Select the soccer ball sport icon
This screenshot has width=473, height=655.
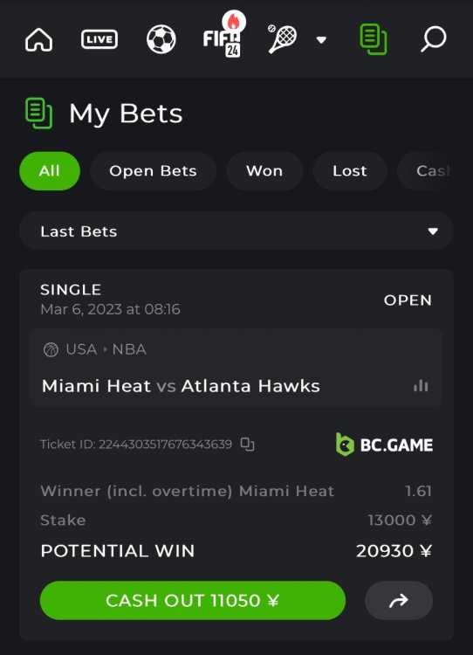point(161,39)
